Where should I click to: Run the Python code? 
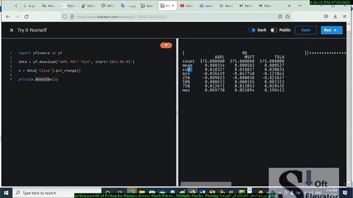331,30
